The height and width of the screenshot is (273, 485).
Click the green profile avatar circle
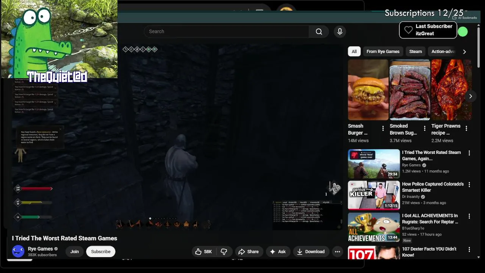(463, 32)
